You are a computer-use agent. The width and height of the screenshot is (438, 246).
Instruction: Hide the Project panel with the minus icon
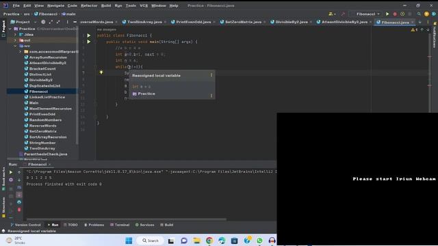(75, 22)
